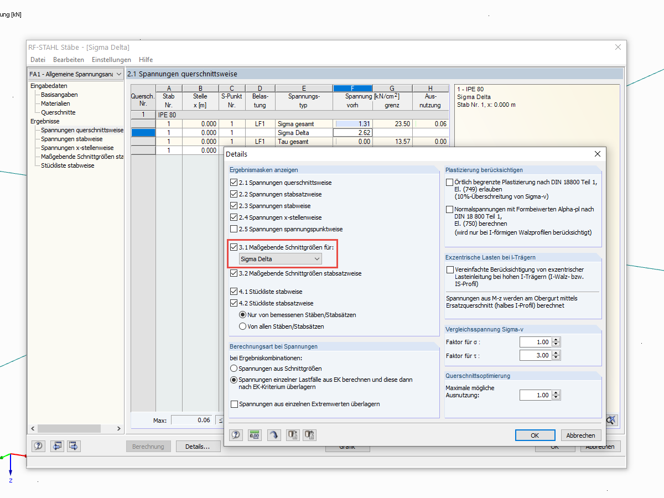This screenshot has height=498, width=664.
Task: Select Spannungen aus Schnittgrößen radio
Action: point(234,369)
